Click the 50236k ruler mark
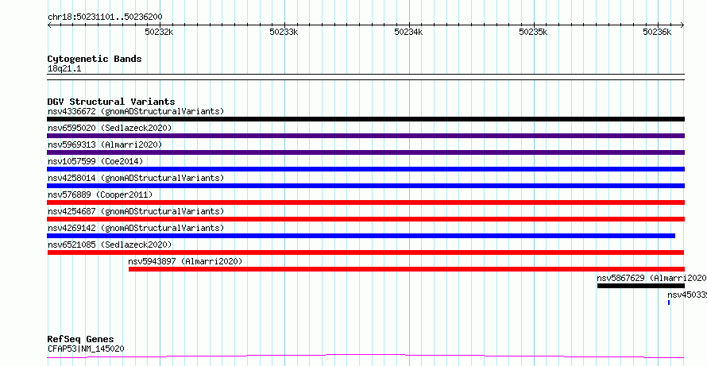707x366 pixels. coord(658,32)
